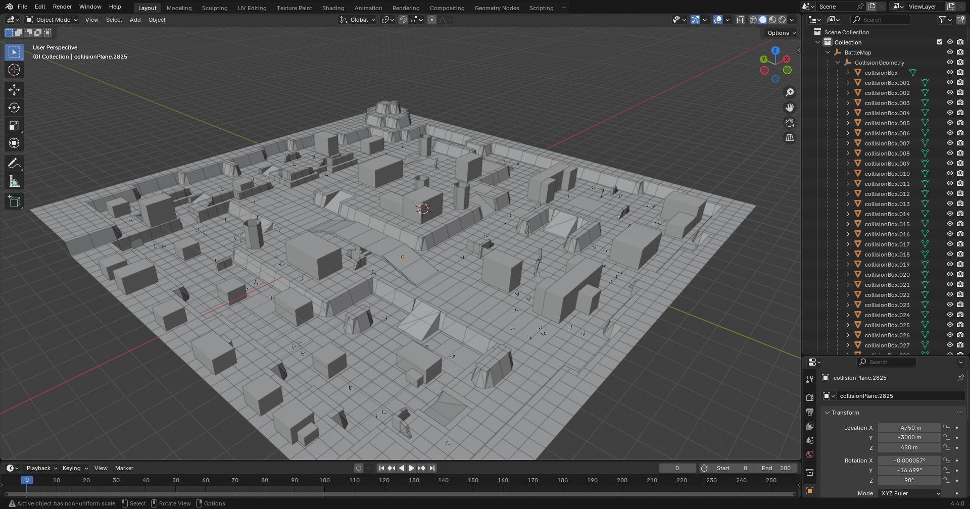Select the Cursor tool in the toolbar
Viewport: 970px width, 509px height.
tap(14, 70)
